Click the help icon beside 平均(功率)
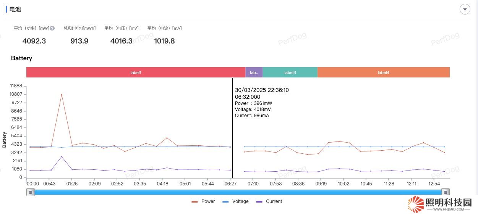Screen dimensions: 478x214 coord(52,28)
